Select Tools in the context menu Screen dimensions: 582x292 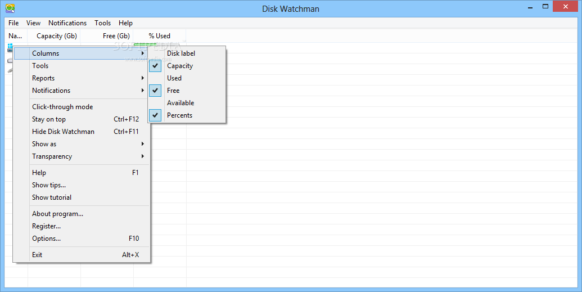pyautogui.click(x=82, y=66)
